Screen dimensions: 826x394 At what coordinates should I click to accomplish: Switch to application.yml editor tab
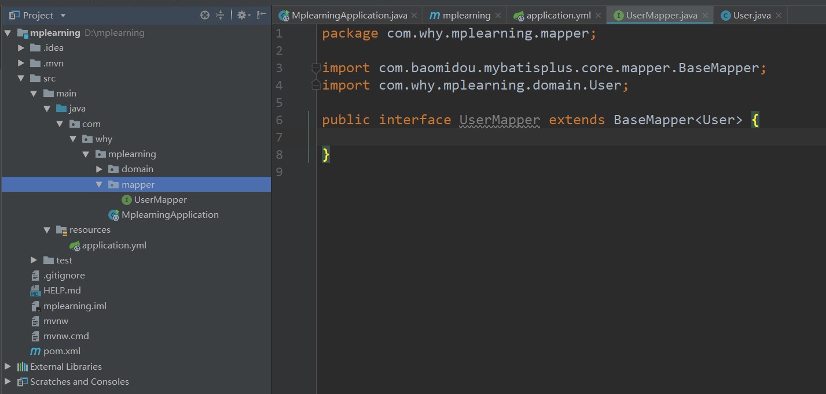click(559, 15)
